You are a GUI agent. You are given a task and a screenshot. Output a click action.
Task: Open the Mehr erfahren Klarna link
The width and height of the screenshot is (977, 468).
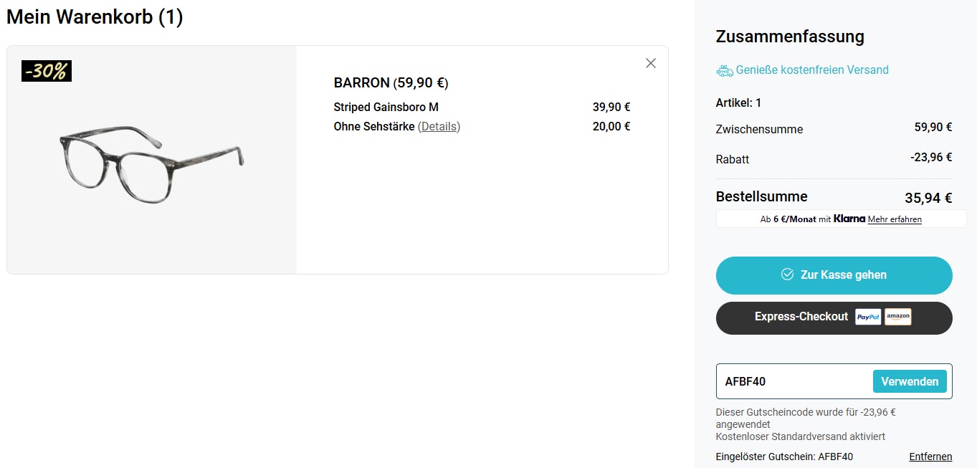[x=895, y=219]
